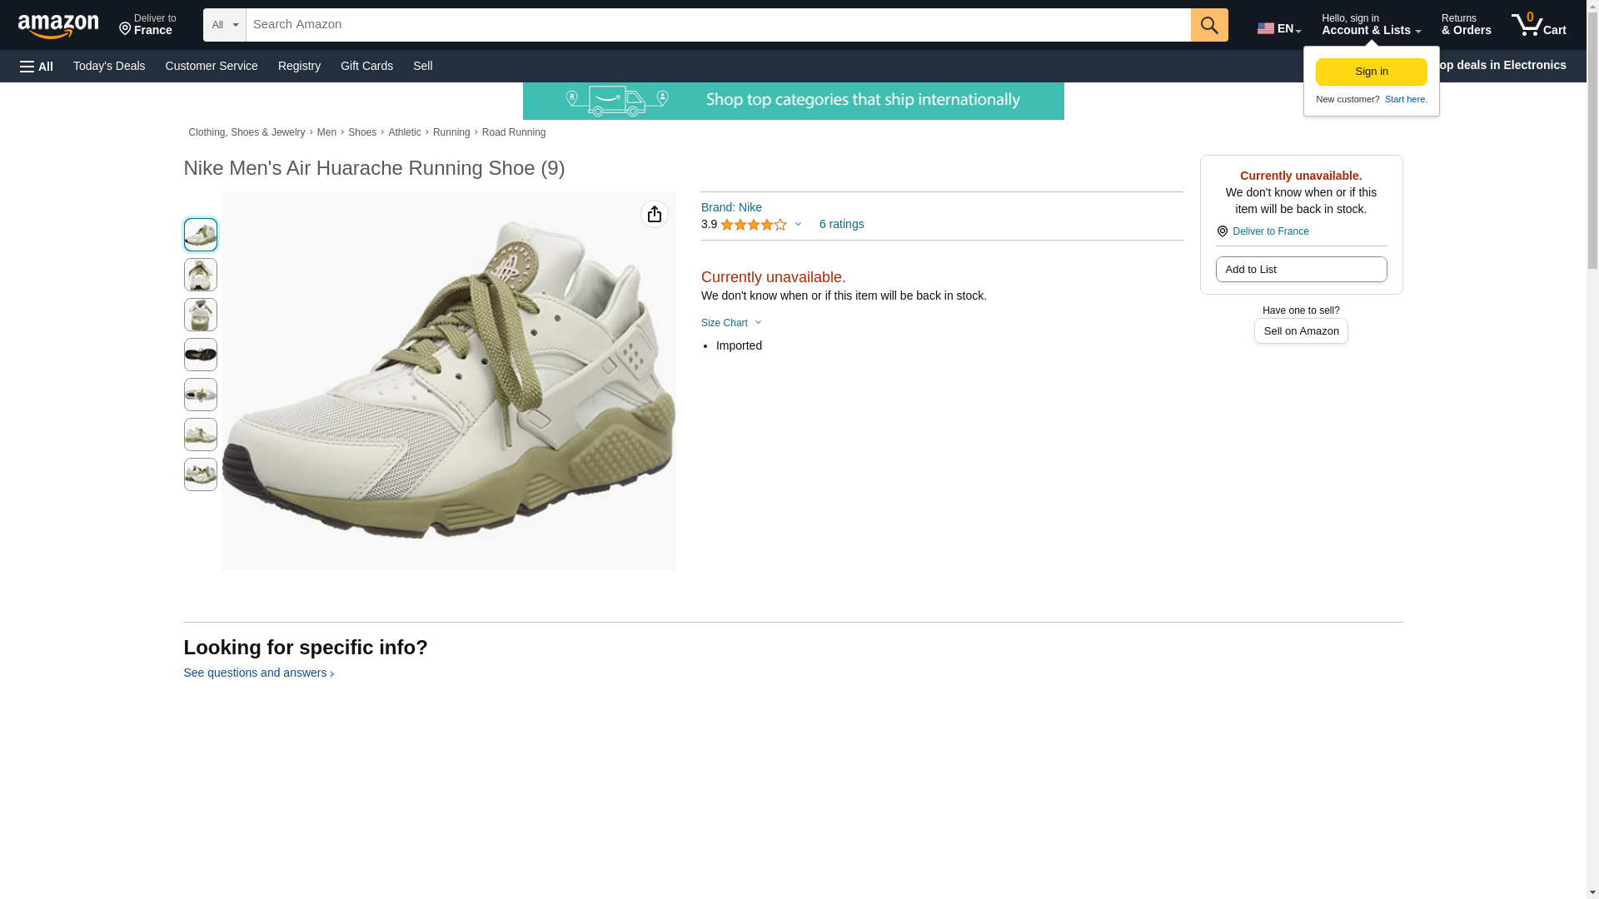This screenshot has height=899, width=1599.
Task: Open Gift Cards in navigation bar
Action: (x=366, y=66)
